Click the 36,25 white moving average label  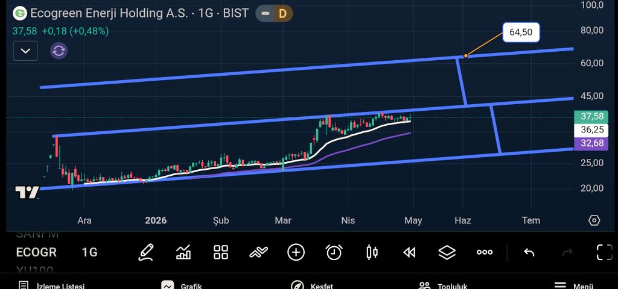pos(592,130)
